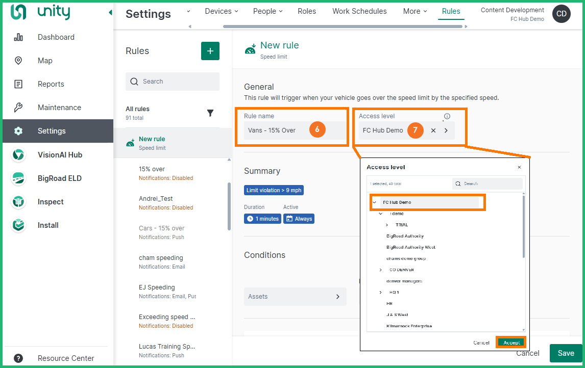The image size is (585, 368).
Task: Open the rules filter funnel icon
Action: 210,113
